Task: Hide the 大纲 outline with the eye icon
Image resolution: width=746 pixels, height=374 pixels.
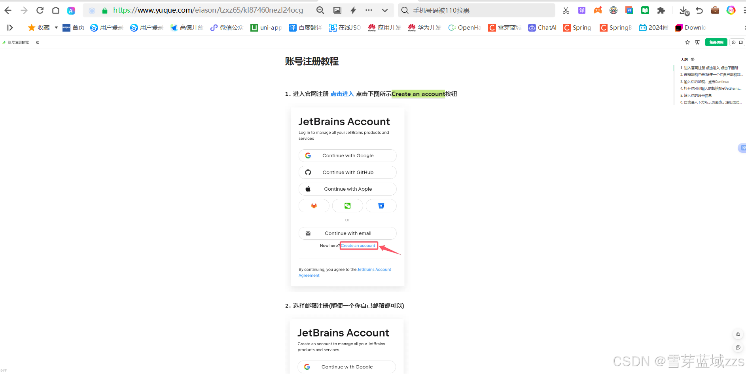Action: click(693, 59)
